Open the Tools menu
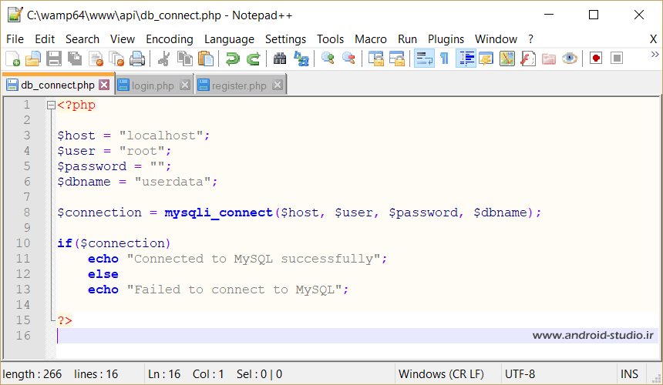The image size is (663, 385). [330, 39]
